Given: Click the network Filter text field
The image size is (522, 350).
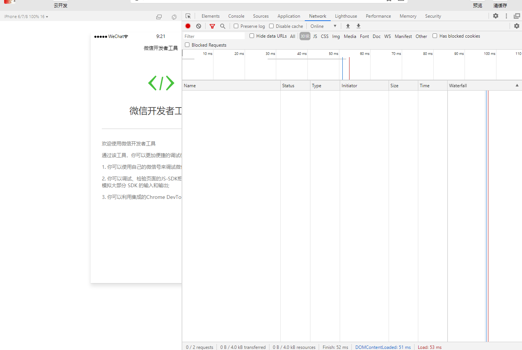Looking at the screenshot, I should pos(214,36).
